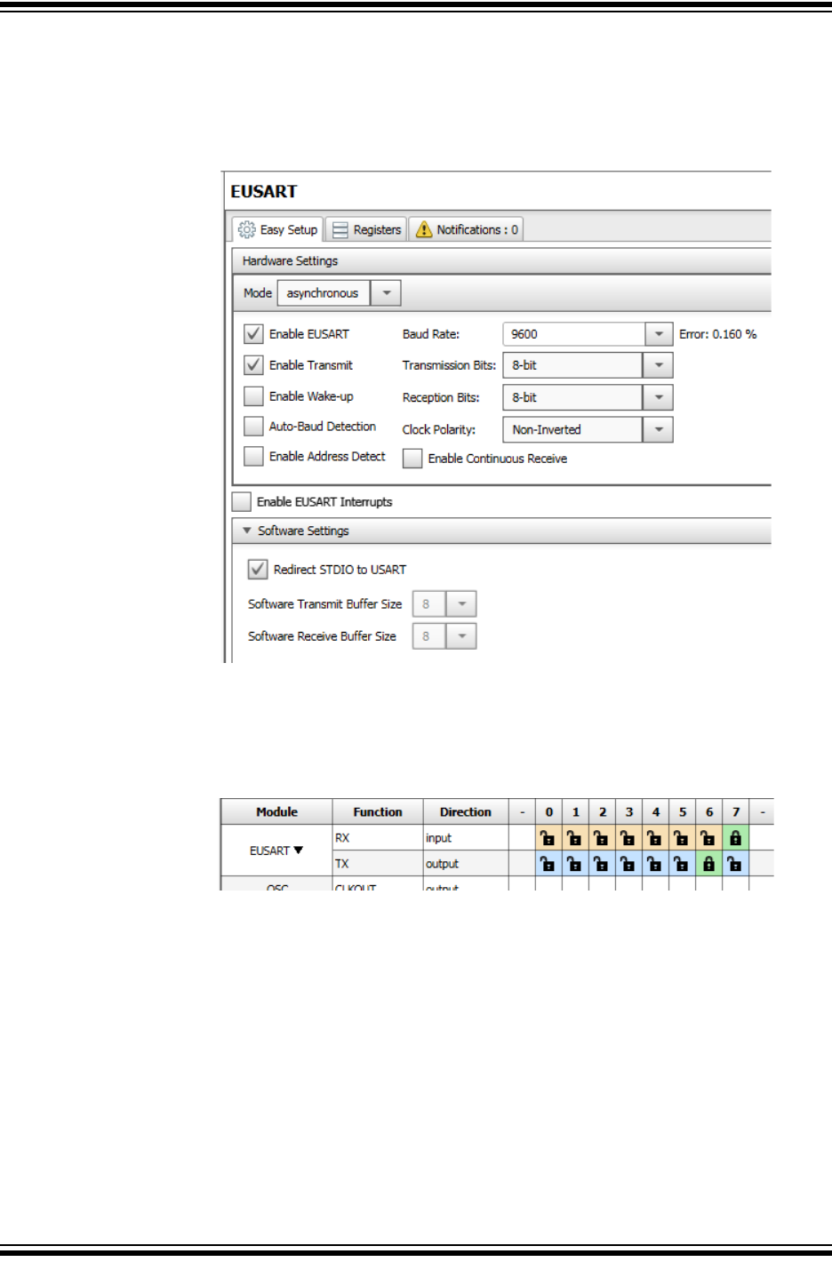Unlock the green RX pin 7 lock
This screenshot has width=832, height=1270.
click(735, 838)
